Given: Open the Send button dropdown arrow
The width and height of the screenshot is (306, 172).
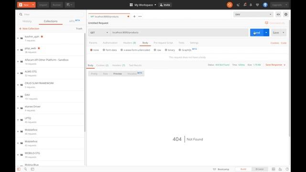Looking at the screenshot, I should [x=266, y=32].
